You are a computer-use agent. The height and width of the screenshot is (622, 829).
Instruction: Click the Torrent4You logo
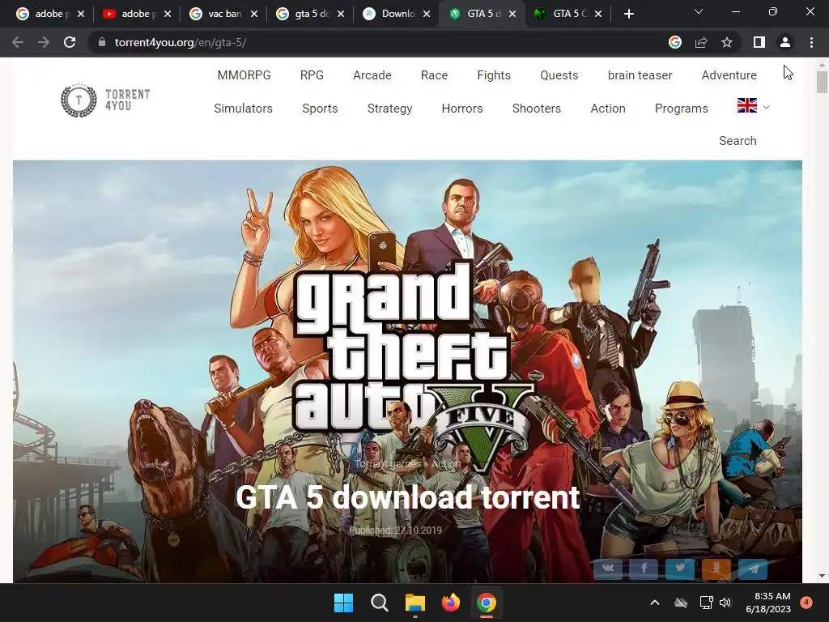(x=106, y=100)
